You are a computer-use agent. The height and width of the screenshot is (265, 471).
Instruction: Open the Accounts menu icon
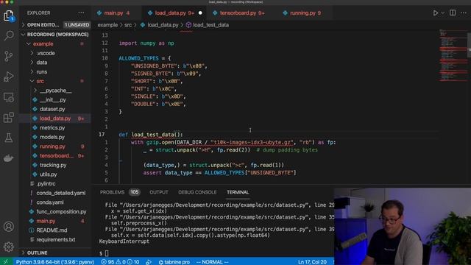pyautogui.click(x=9, y=227)
